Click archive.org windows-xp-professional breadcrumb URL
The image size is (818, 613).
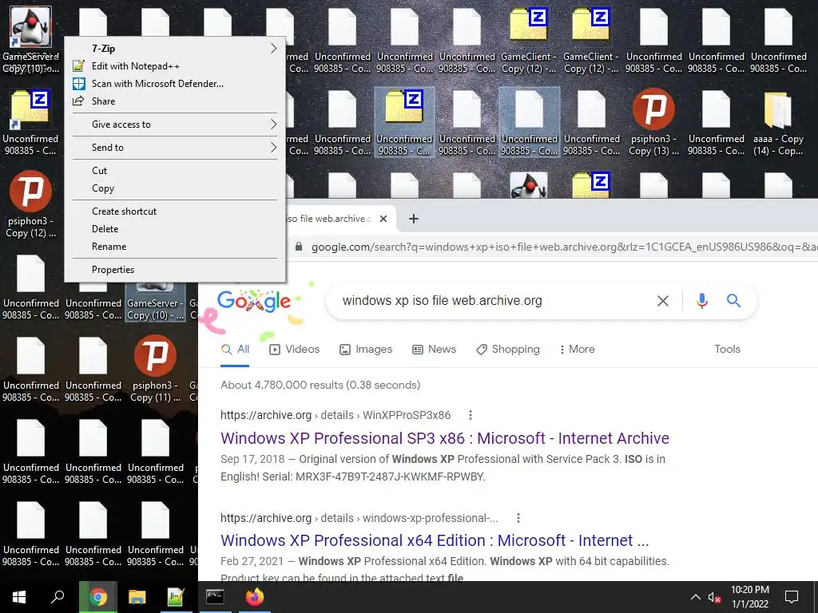click(359, 518)
